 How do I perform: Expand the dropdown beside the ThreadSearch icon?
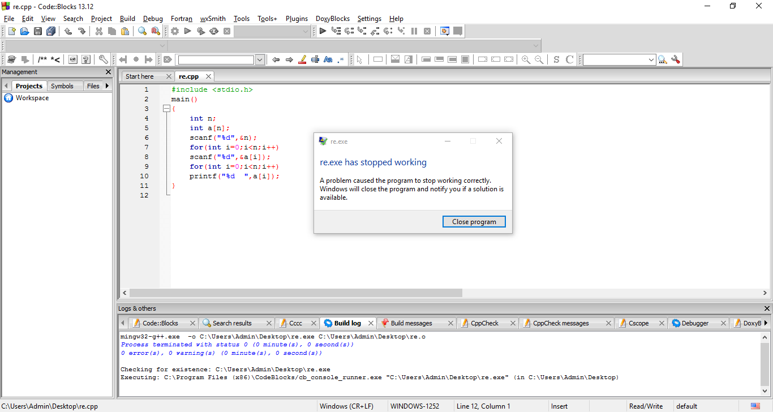[651, 59]
